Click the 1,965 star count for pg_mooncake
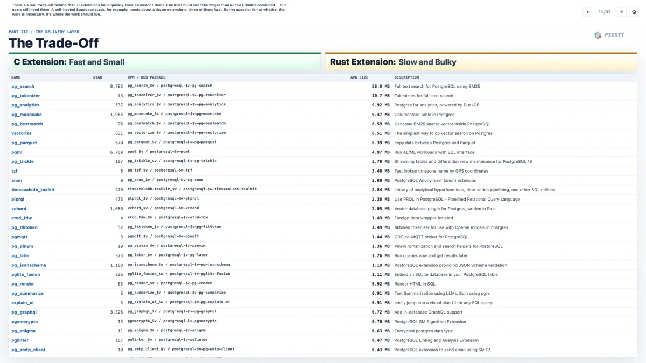The width and height of the screenshot is (646, 363). tap(116, 115)
